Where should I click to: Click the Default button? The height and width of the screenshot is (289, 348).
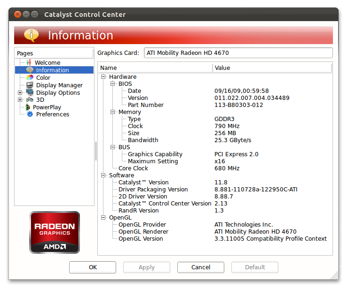[x=255, y=267]
